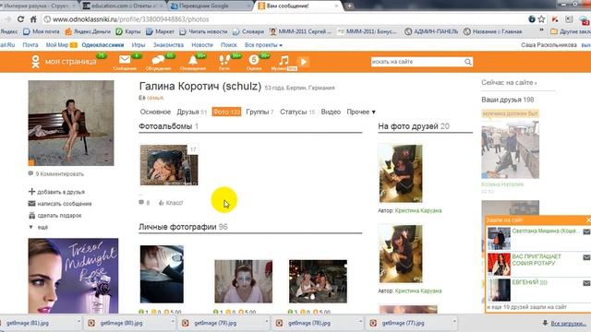Close the Зашли на сайт popup
This screenshot has height=332, width=591.
coord(588,219)
